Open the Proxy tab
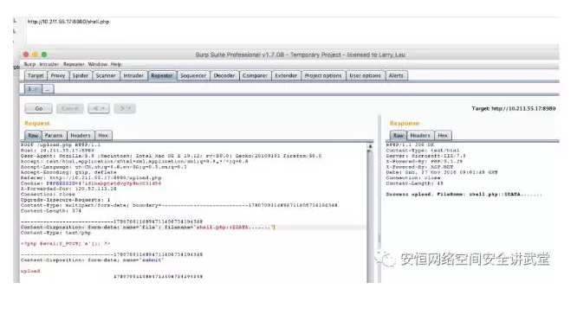 point(58,75)
